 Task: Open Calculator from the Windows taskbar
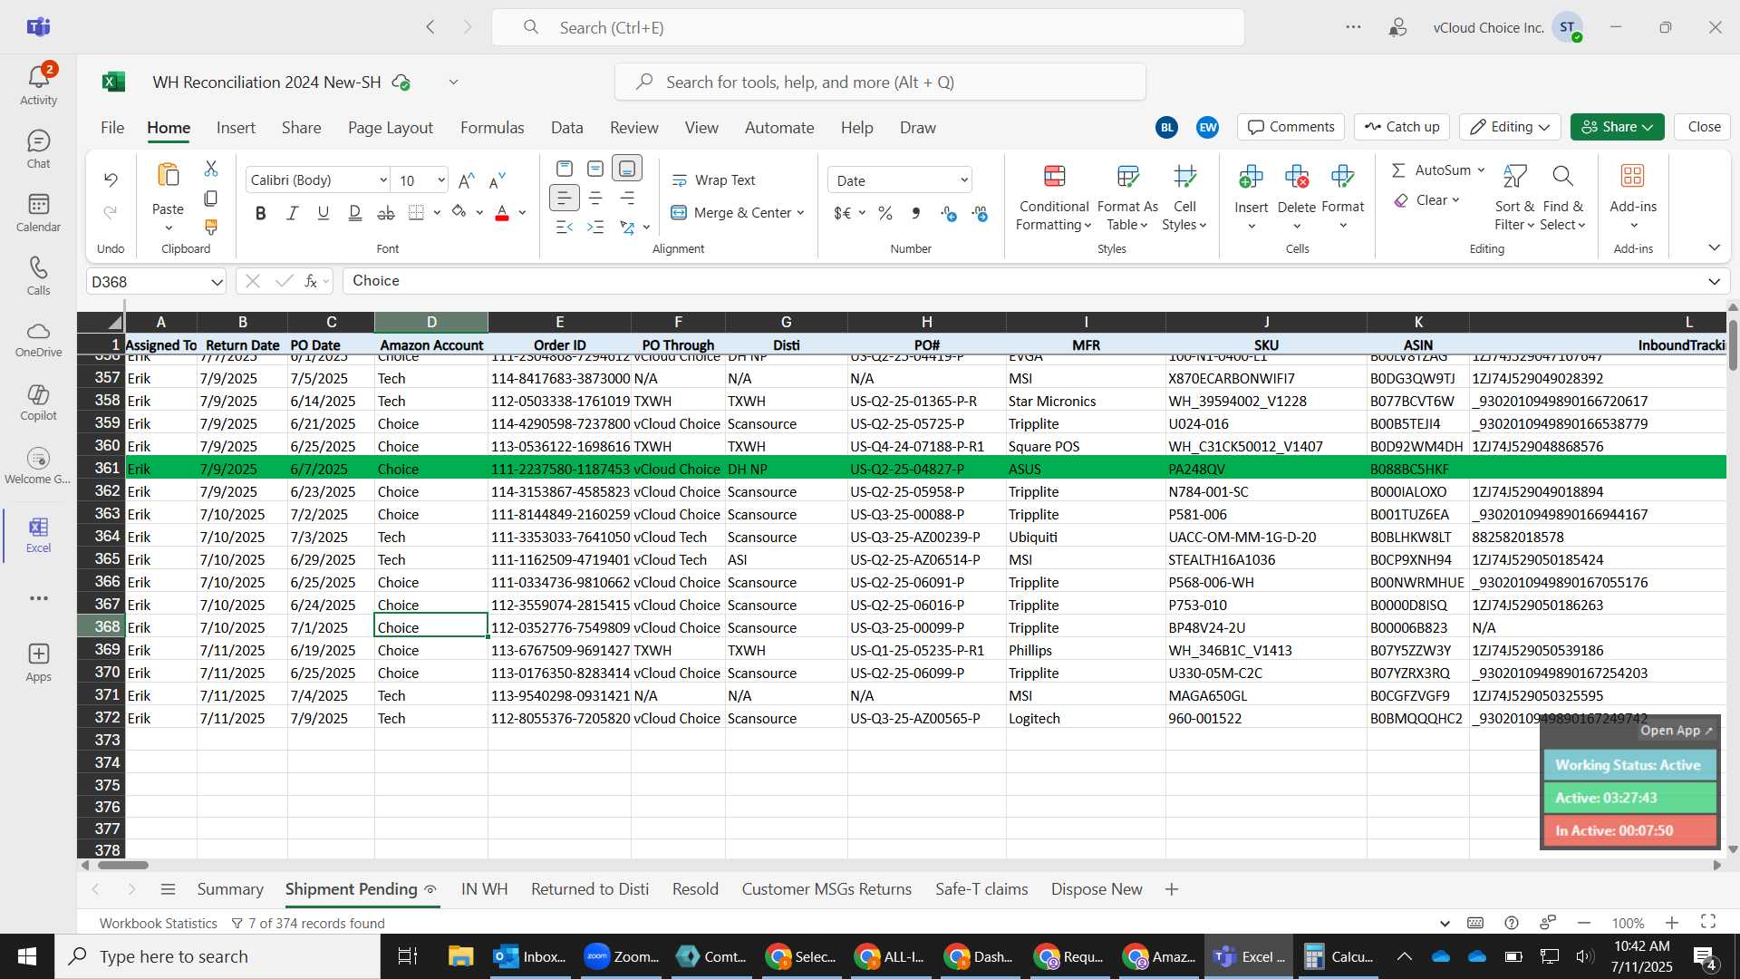click(1337, 956)
